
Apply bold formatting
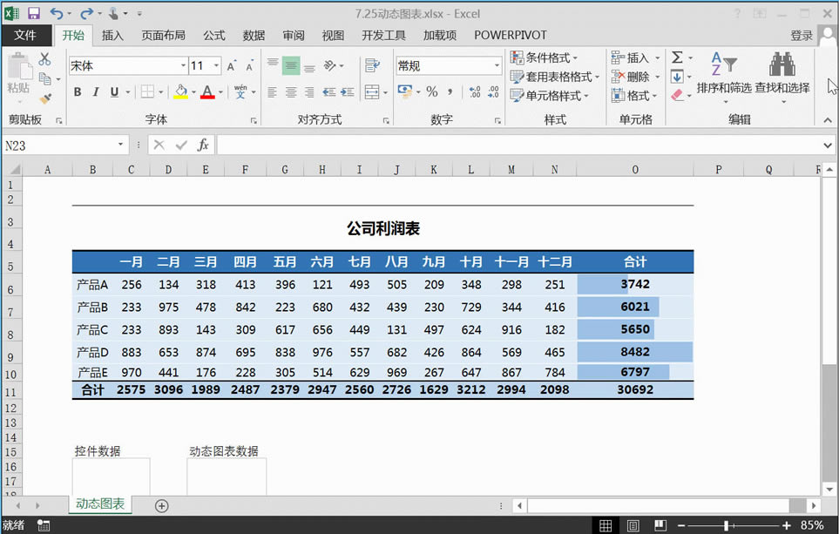[x=77, y=91]
